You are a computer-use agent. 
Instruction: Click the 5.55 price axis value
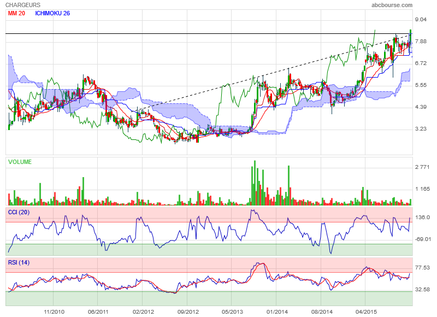421,85
